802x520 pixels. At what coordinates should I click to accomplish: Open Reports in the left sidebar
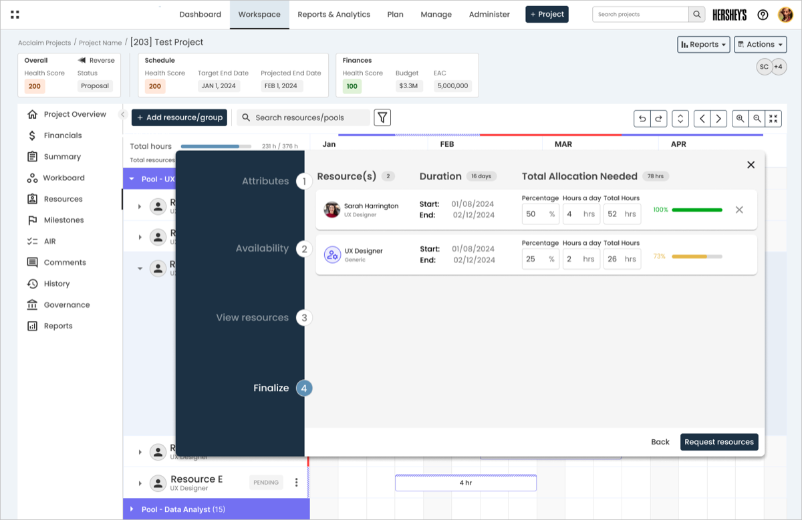click(x=49, y=326)
